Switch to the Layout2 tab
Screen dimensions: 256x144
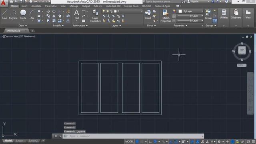pyautogui.click(x=33, y=141)
